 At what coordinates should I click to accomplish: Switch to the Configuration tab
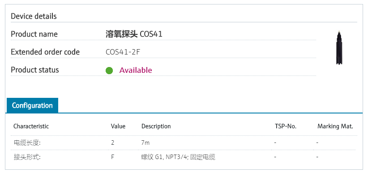coord(32,105)
